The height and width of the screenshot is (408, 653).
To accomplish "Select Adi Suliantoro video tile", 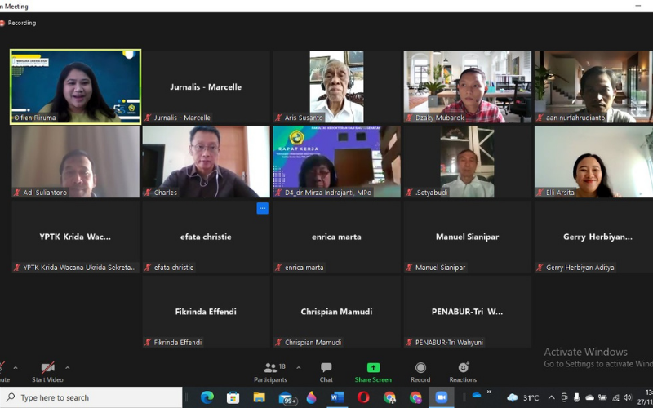I will pos(75,162).
